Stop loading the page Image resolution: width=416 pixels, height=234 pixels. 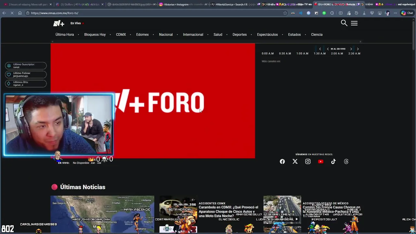pos(12,13)
